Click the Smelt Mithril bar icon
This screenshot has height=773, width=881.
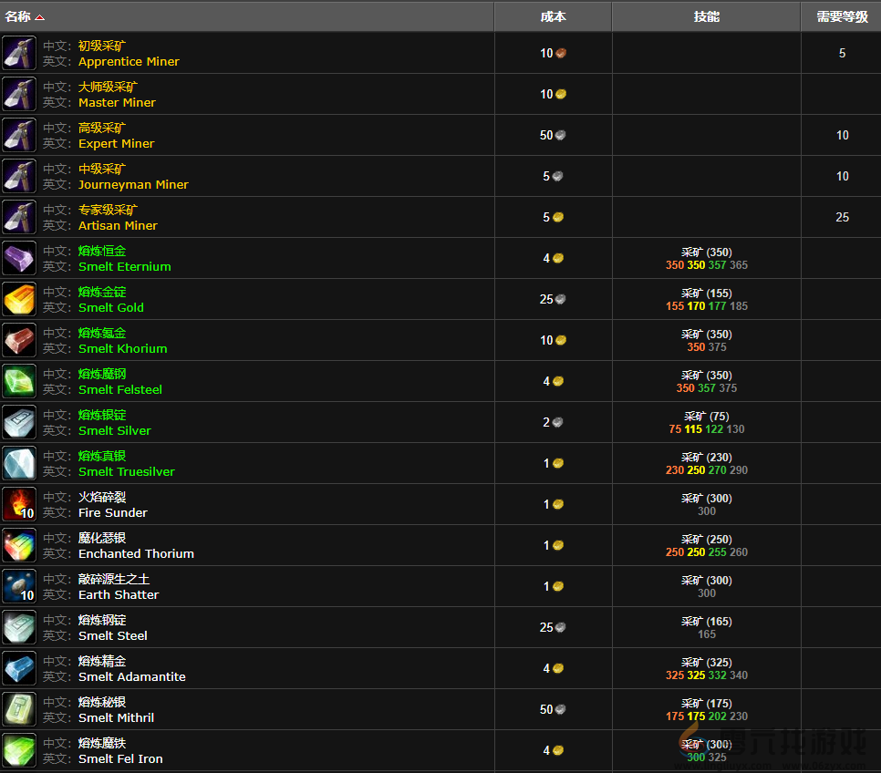(x=19, y=709)
